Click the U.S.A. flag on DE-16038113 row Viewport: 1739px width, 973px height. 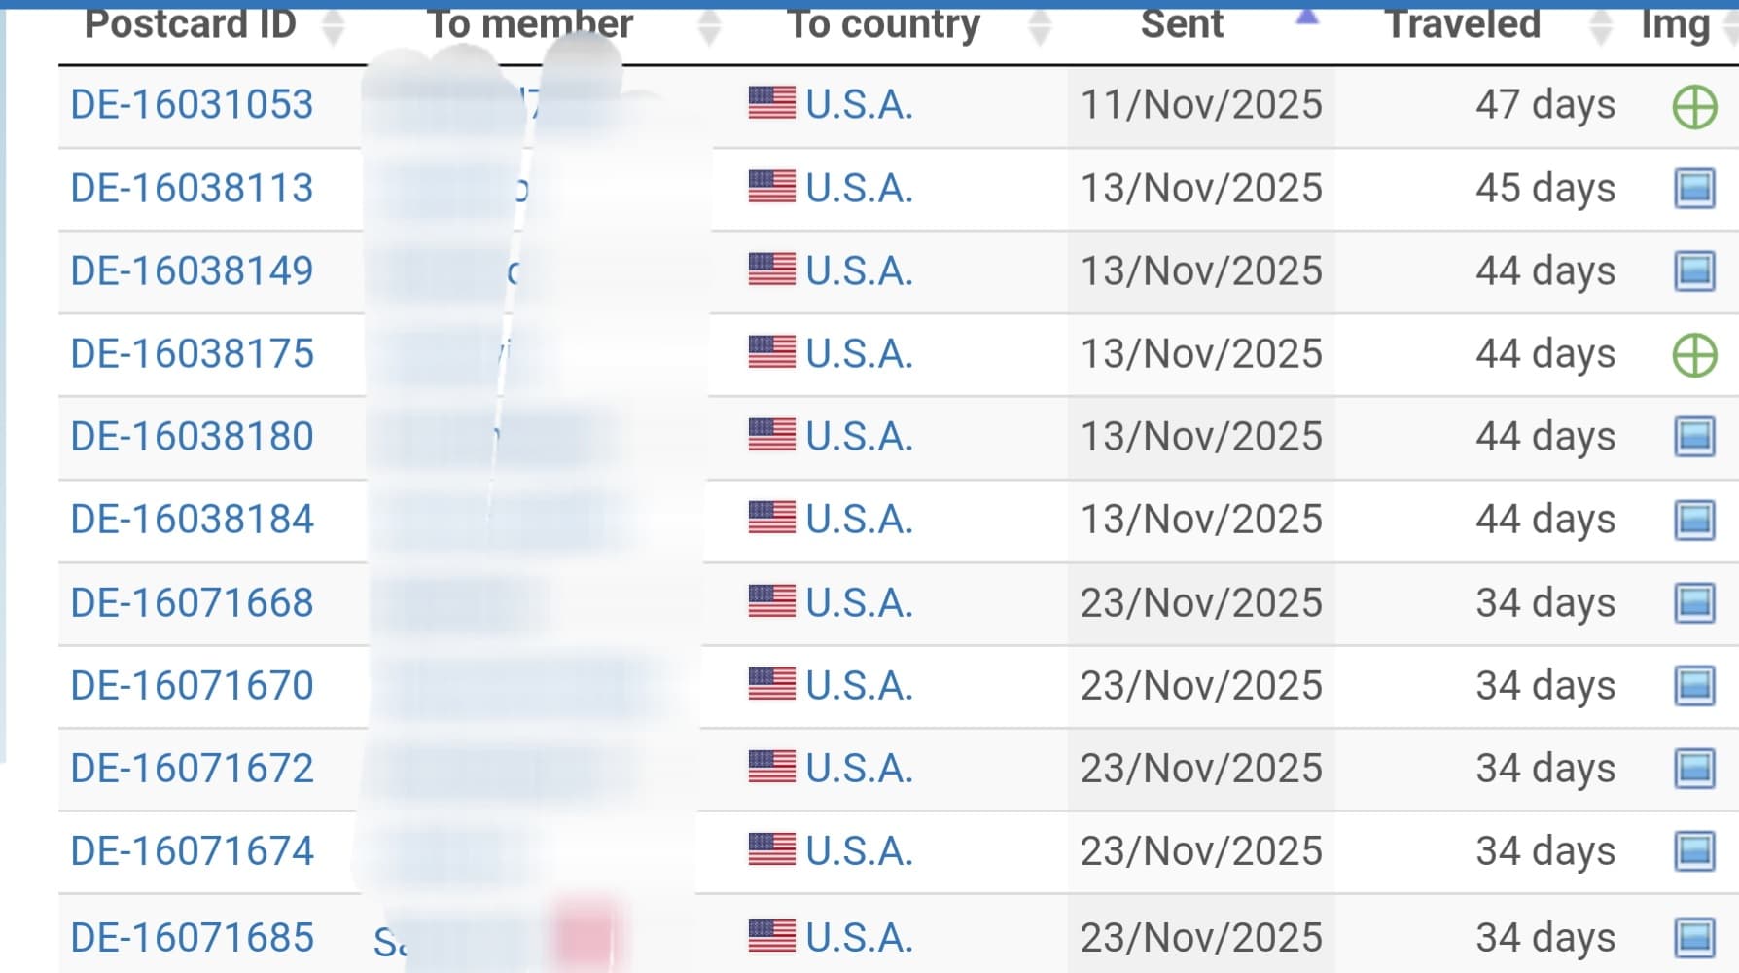coord(771,187)
